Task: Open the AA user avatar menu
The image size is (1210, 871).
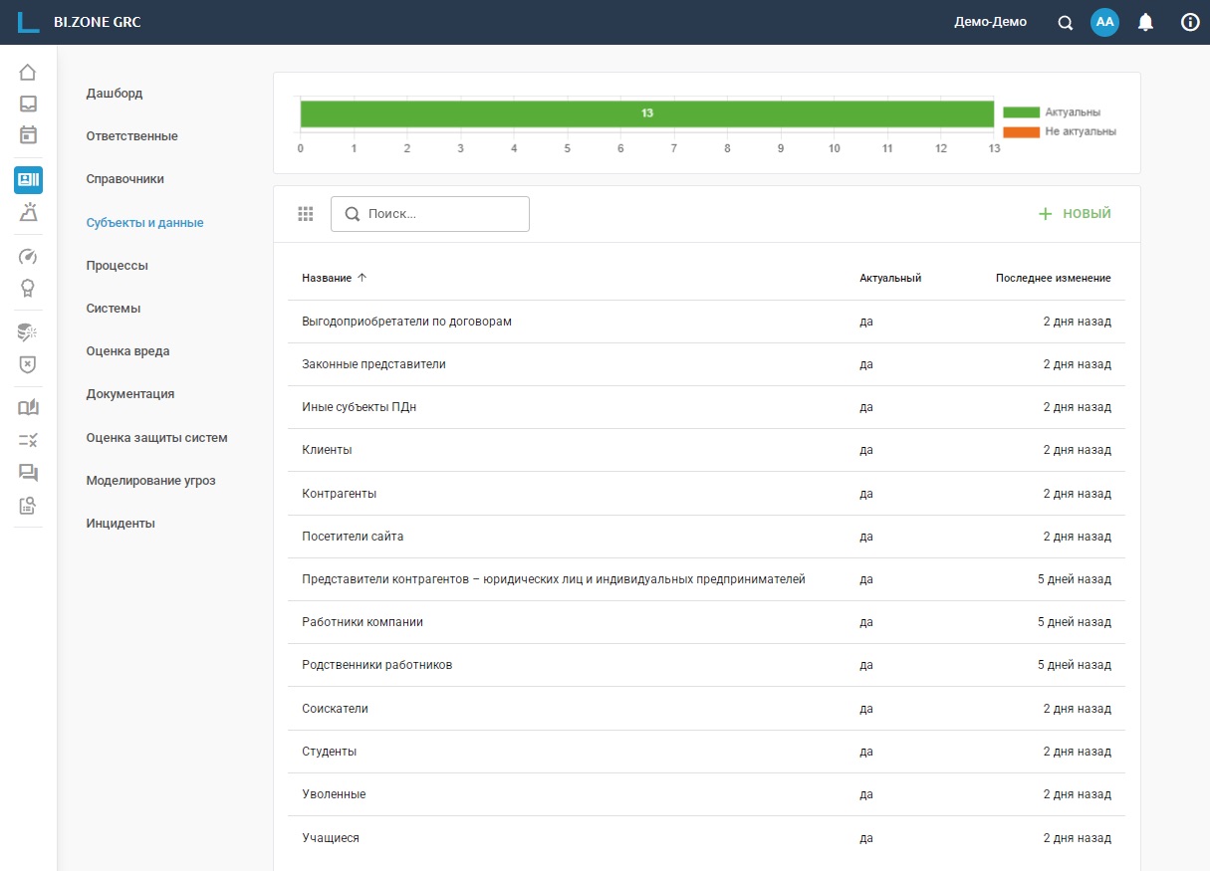Action: point(1104,22)
